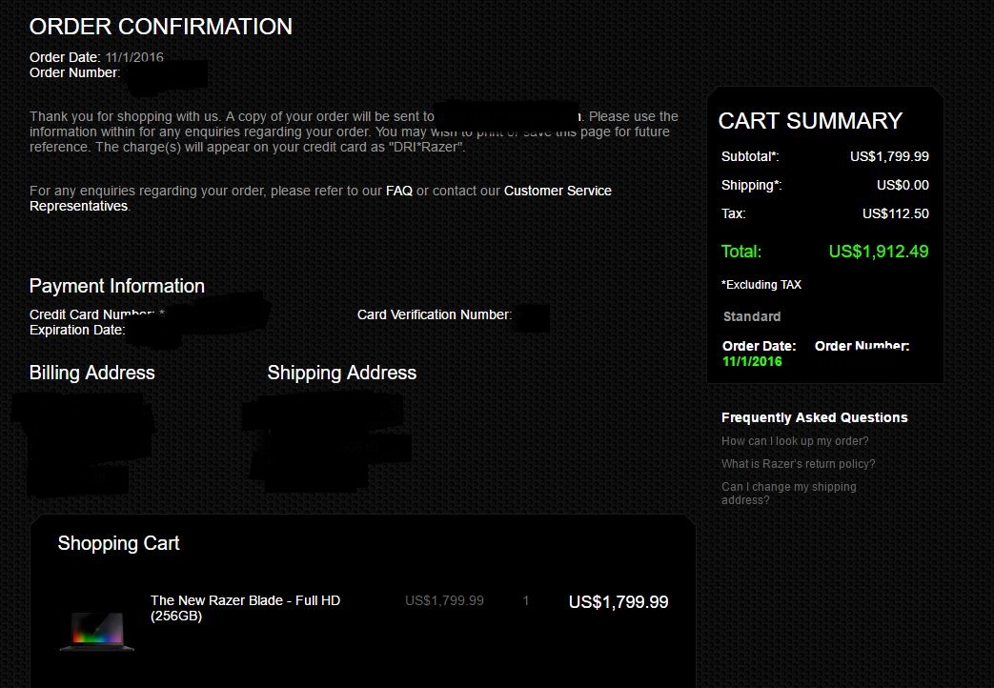Click the Razer Blade laptop thumbnail image
Image resolution: width=994 pixels, height=688 pixels.
97,631
